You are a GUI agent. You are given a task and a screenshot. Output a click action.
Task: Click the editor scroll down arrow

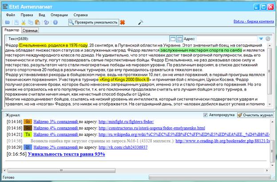pyautogui.click(x=269, y=104)
